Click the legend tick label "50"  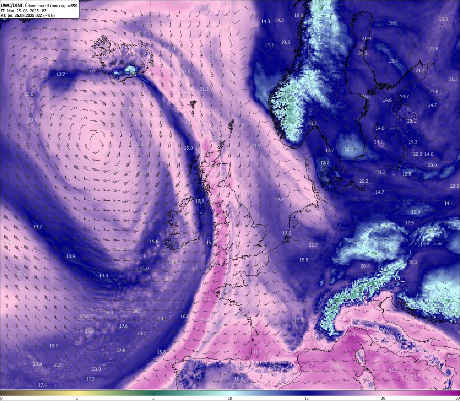point(457,398)
